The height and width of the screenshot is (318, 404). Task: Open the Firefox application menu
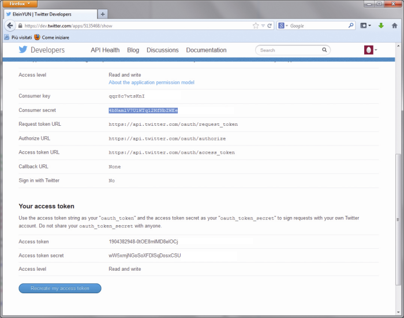point(21,3)
